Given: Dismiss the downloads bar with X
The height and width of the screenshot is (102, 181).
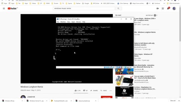Looking at the screenshot, I should pos(179,101).
